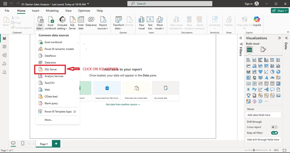Click New visual in the ribbon
The width and height of the screenshot is (290, 153).
141,23
